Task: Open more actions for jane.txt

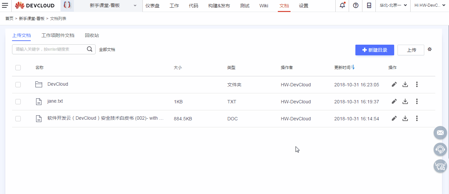Action: [417, 101]
